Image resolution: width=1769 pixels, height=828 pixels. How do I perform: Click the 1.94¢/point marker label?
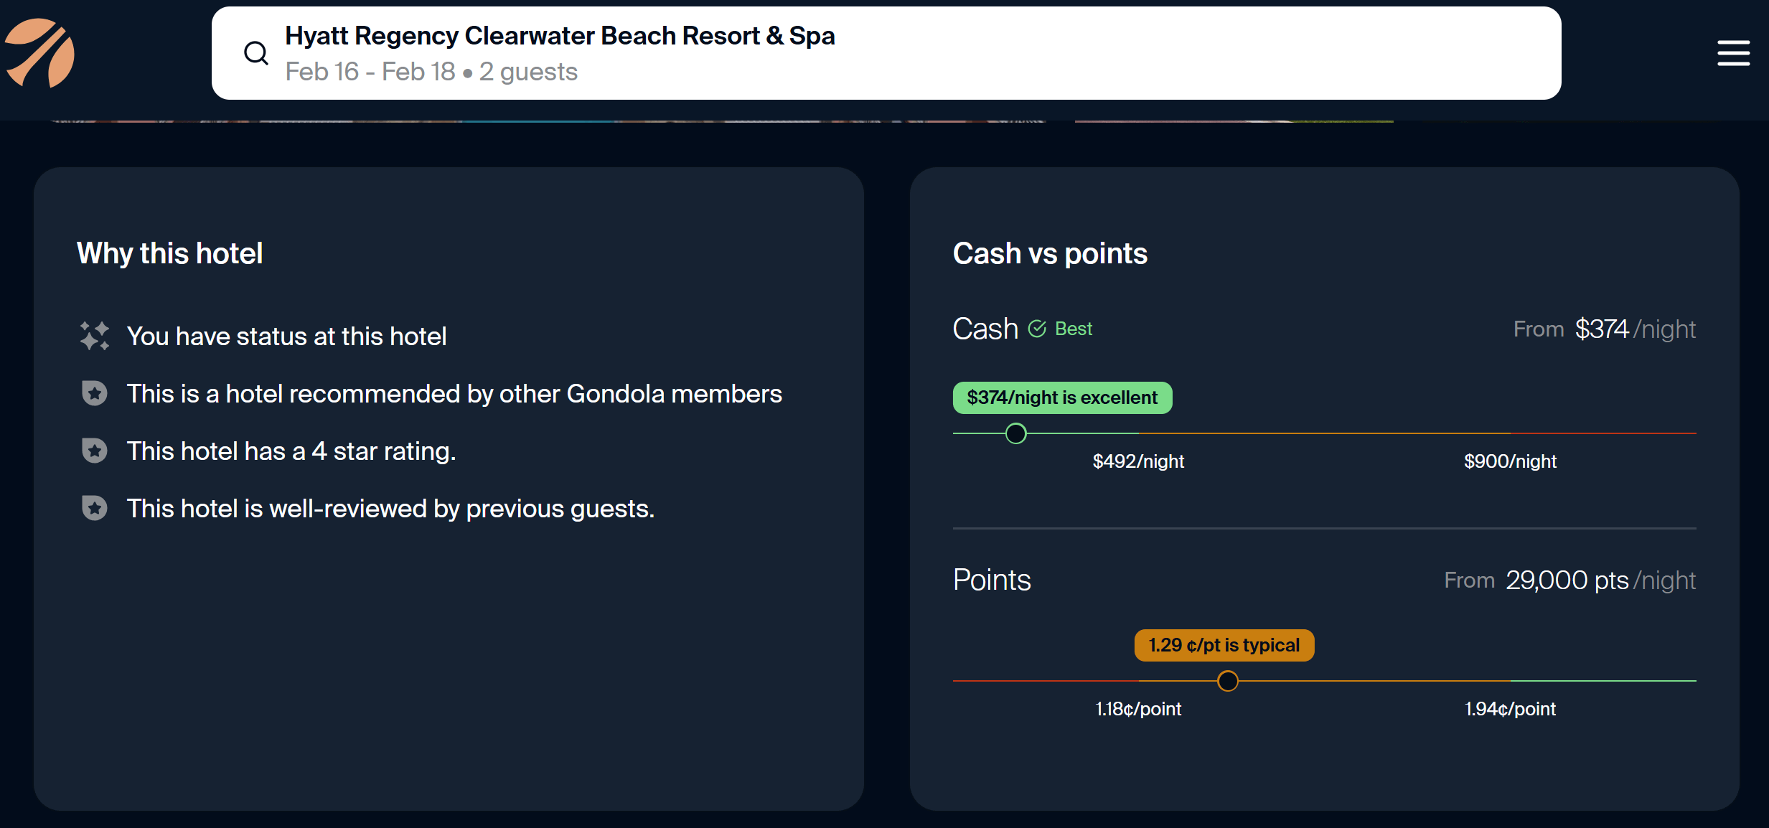pyautogui.click(x=1510, y=709)
